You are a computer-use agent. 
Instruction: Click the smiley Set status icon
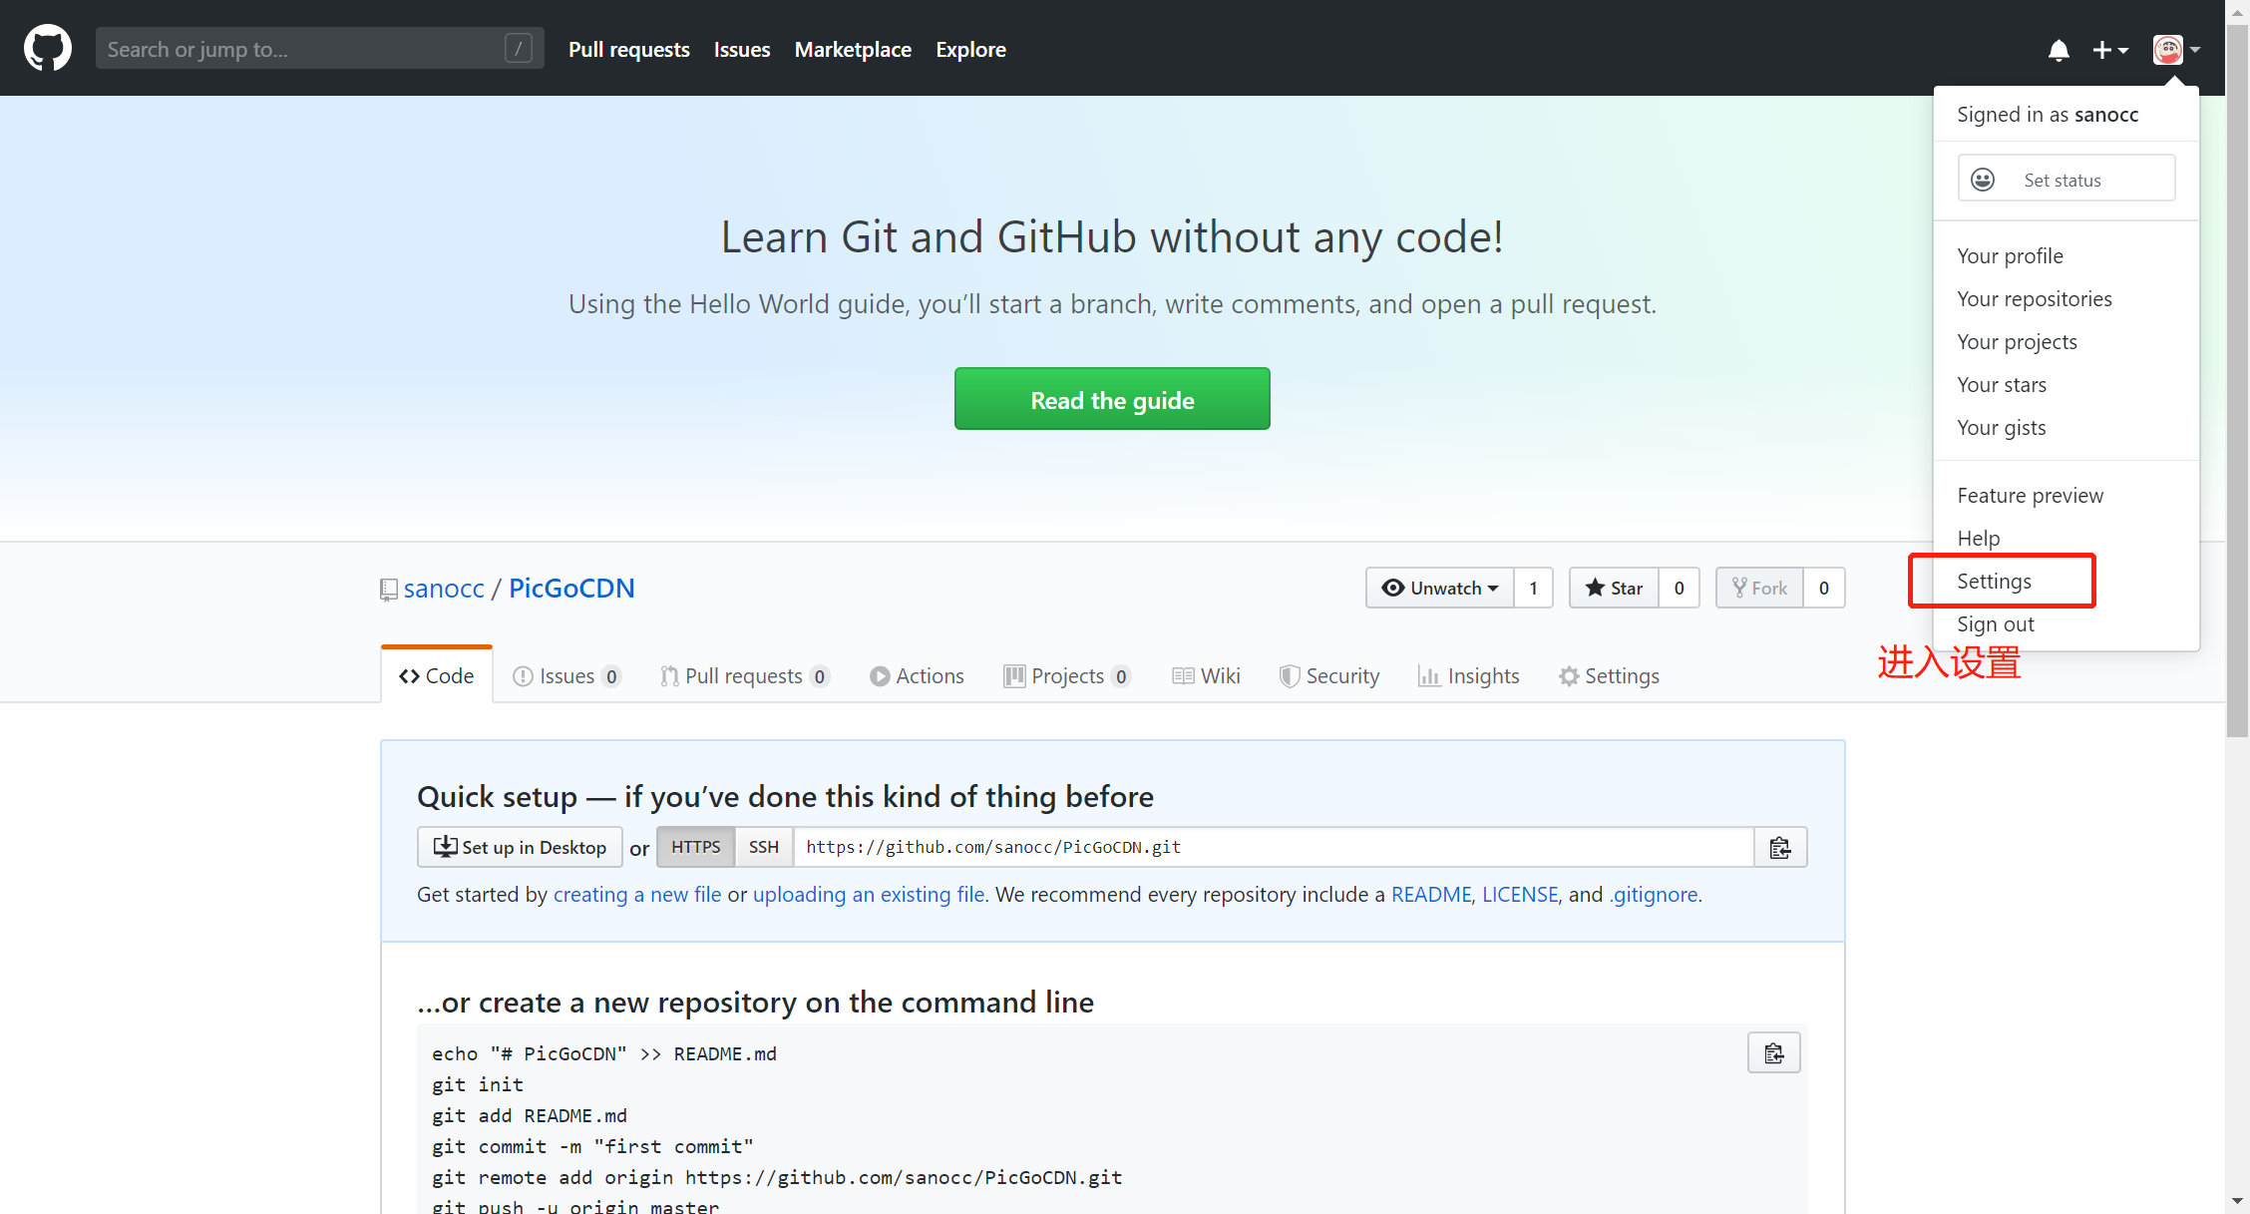(1983, 180)
